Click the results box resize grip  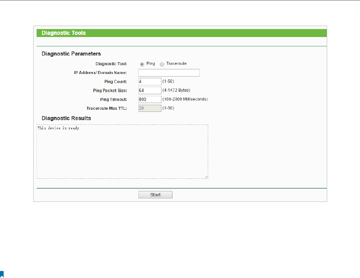click(x=206, y=177)
